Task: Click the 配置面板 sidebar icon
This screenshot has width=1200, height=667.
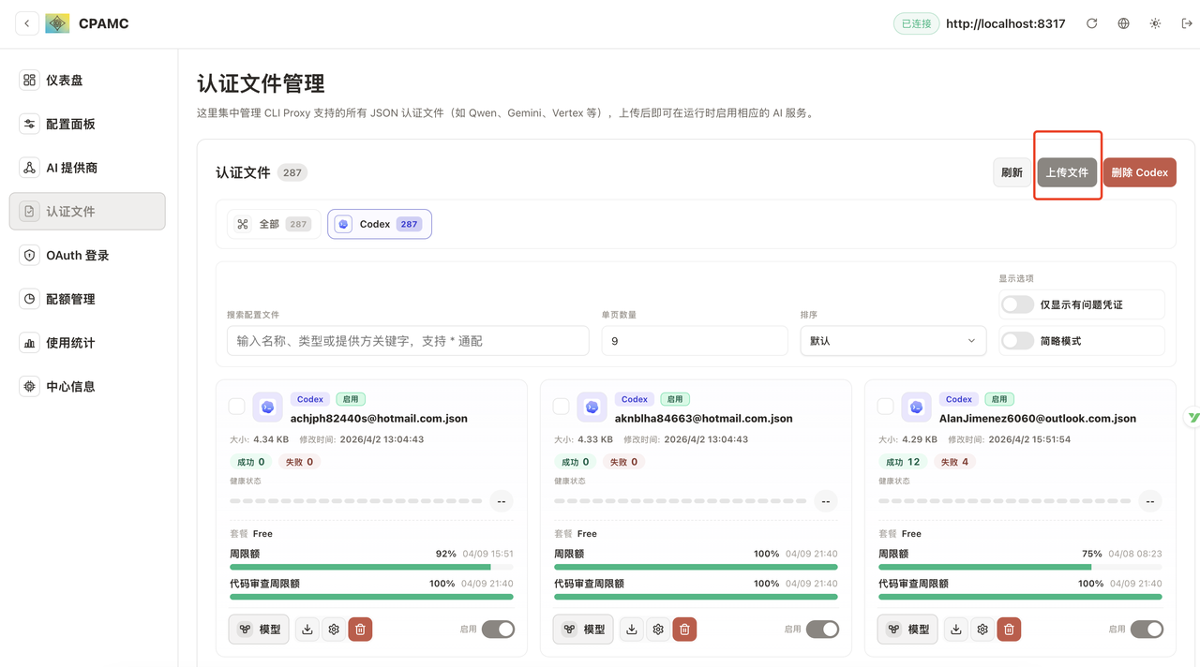Action: point(29,124)
